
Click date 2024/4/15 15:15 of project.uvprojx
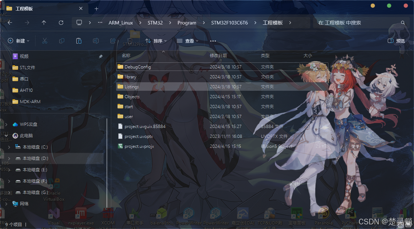pos(225,146)
